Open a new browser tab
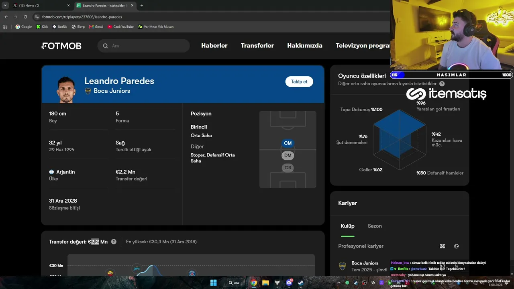Screen dimensions: 514x289 point(142,6)
